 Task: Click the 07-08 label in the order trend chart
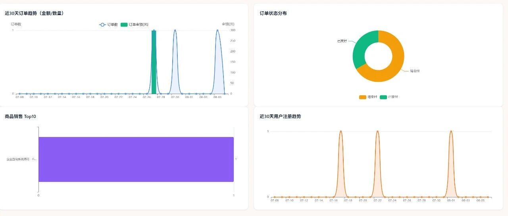pos(19,97)
